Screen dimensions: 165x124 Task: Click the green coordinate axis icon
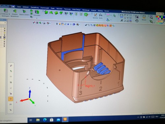115,16
